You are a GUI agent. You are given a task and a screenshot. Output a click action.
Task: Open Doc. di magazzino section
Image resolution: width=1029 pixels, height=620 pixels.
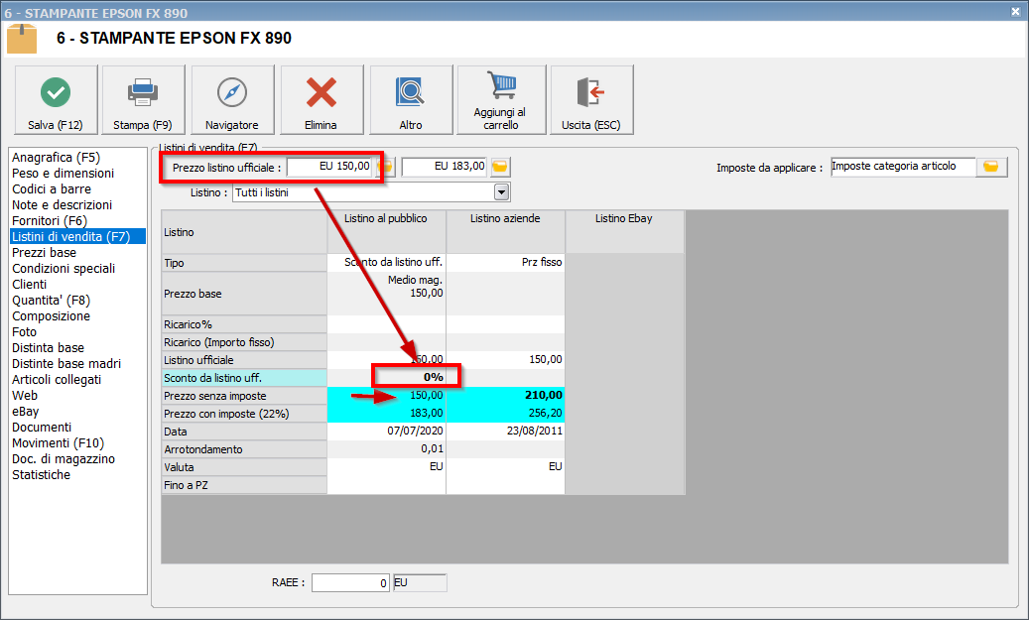click(63, 459)
